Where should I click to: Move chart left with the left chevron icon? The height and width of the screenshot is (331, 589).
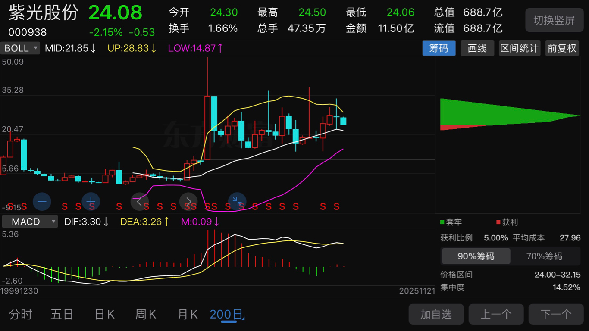[140, 201]
